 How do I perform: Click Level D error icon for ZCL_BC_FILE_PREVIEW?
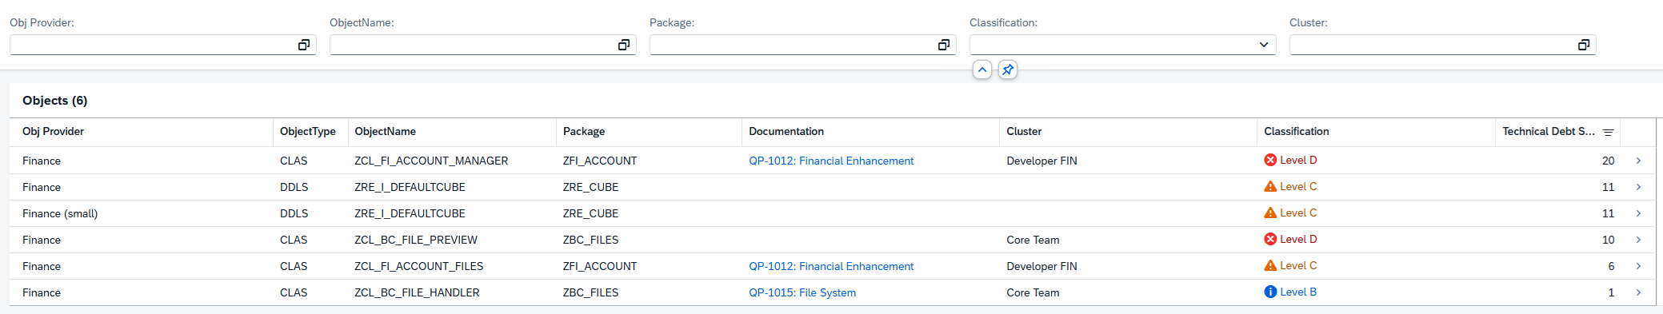(x=1270, y=239)
